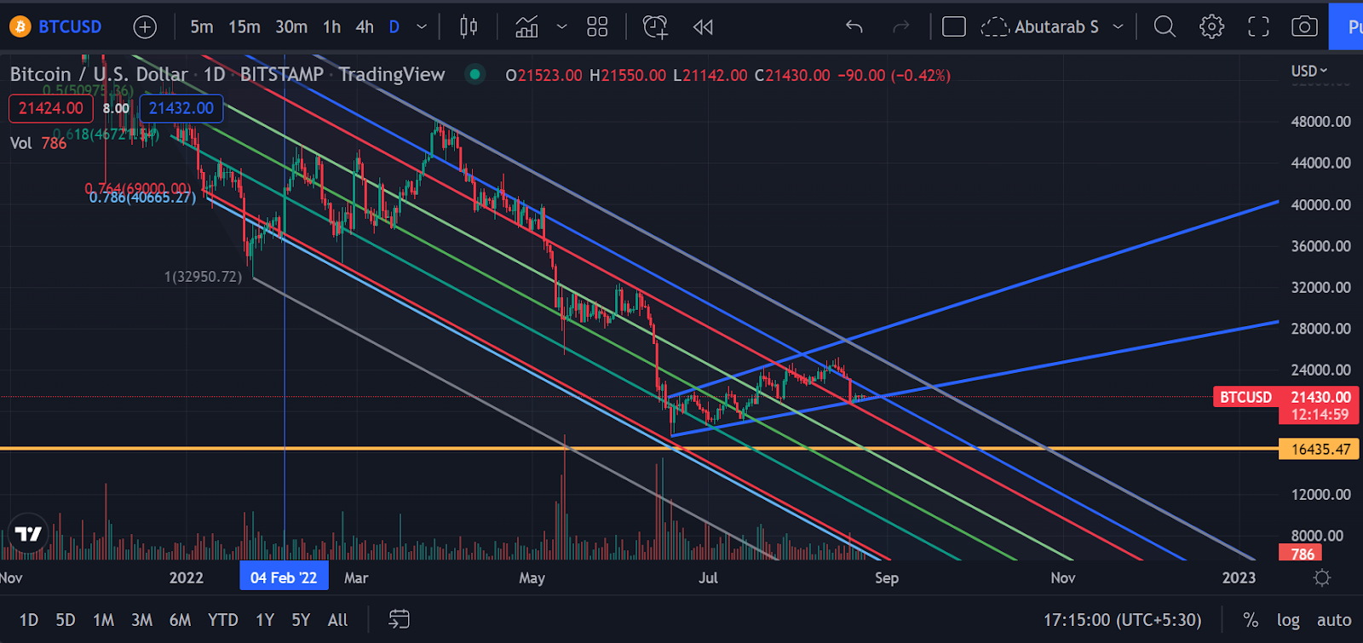Select the 30m timeframe
Image resolution: width=1363 pixels, height=643 pixels.
(x=291, y=27)
